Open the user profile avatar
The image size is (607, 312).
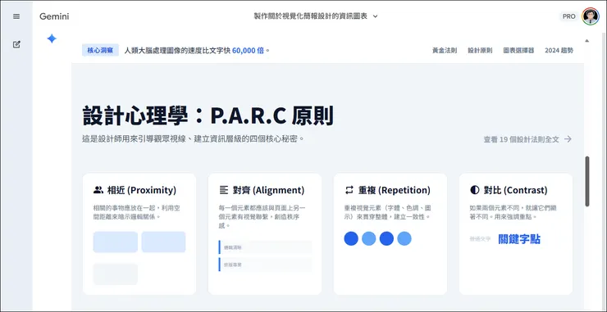[590, 16]
